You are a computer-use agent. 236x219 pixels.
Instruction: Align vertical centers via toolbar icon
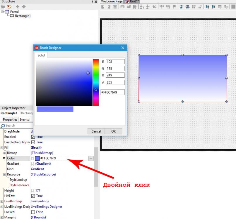(x=135, y=7)
